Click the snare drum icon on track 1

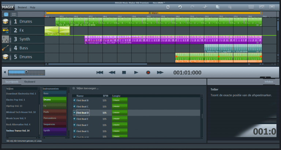tap(5, 22)
